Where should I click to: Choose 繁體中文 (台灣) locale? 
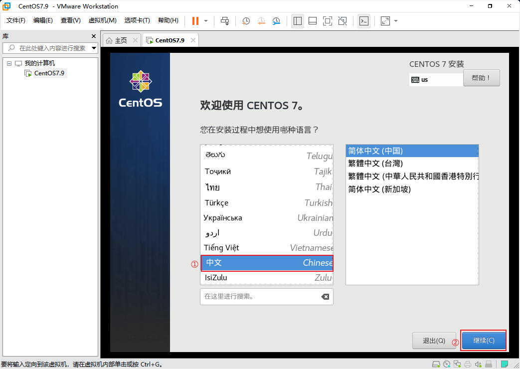tap(412, 163)
